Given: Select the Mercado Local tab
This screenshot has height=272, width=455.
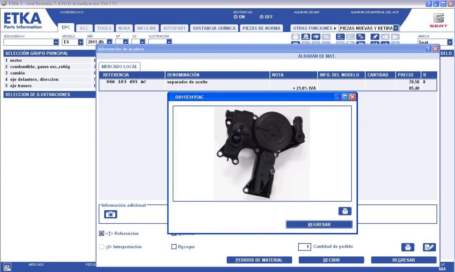Looking at the screenshot, I should tap(119, 66).
